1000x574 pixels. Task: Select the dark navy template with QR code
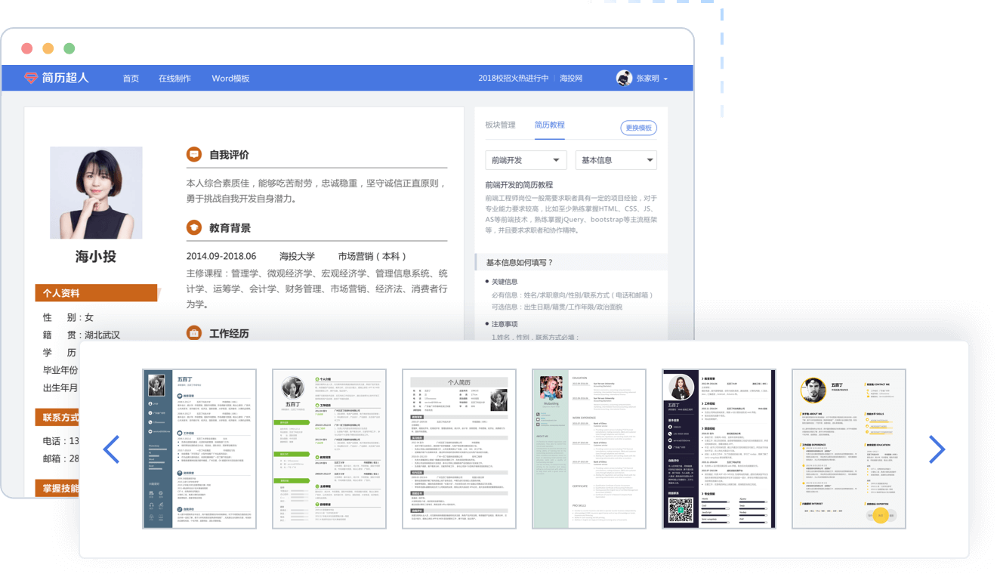[x=719, y=449]
